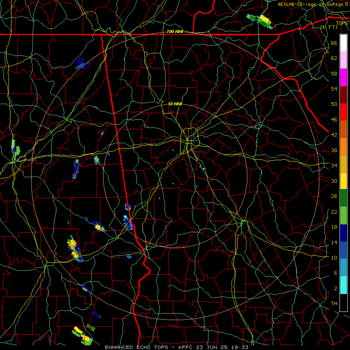Click the legend value 54
Viewport: 350px width, 350px height.
click(x=334, y=89)
